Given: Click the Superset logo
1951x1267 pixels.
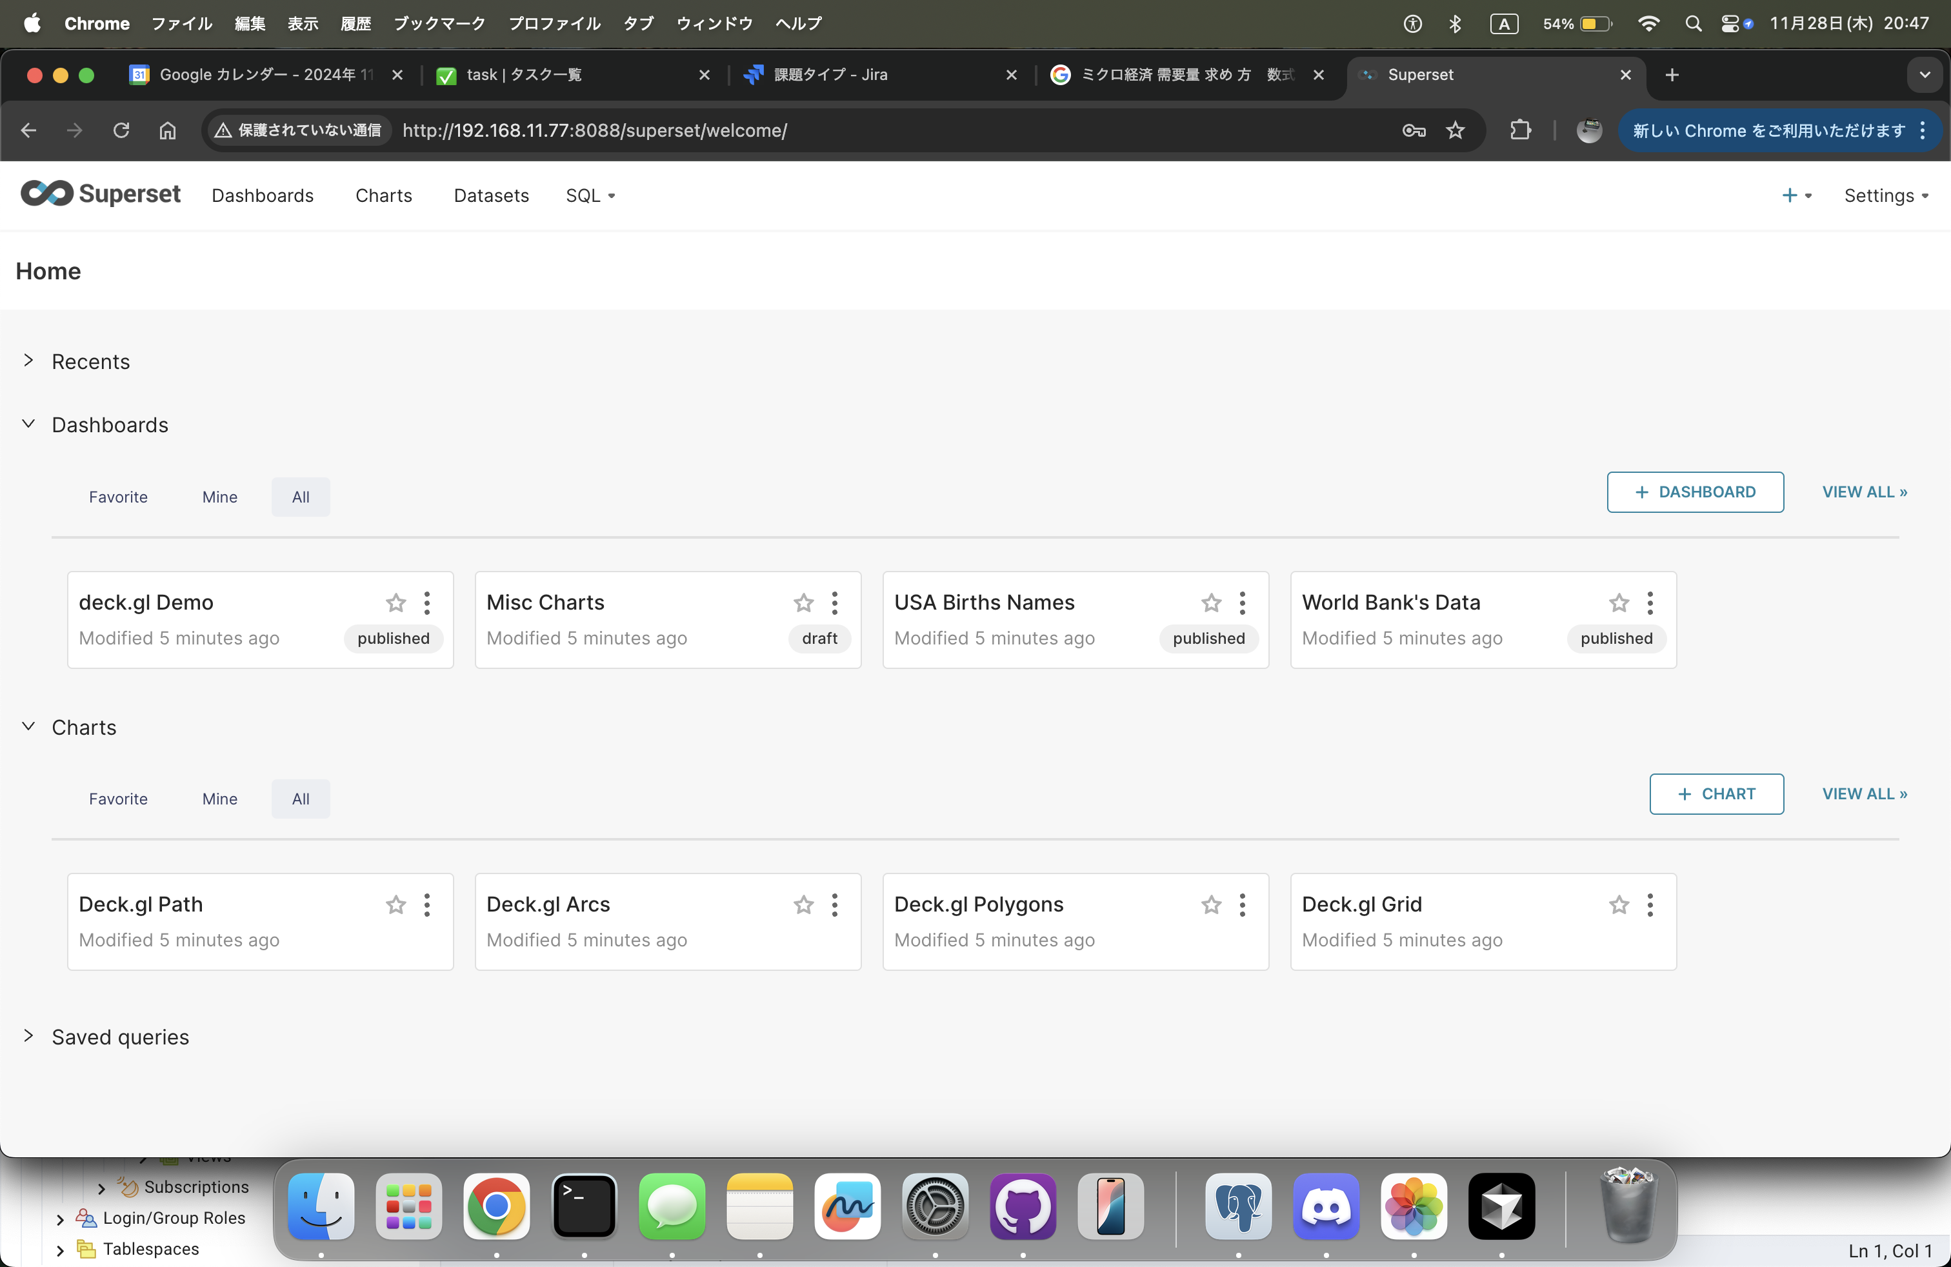Looking at the screenshot, I should point(100,194).
